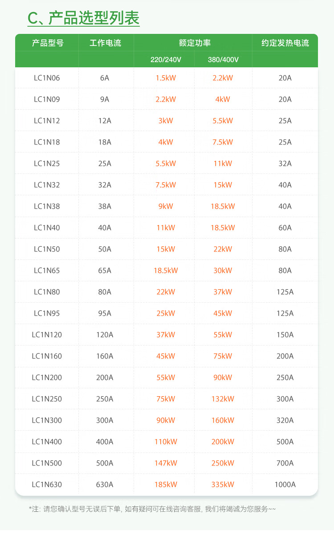334x535 pixels.
Task: Click the LC1N25 model cell
Action: 47,164
